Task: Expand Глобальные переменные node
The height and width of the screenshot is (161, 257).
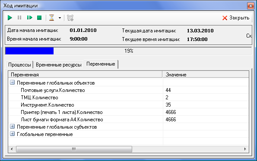Action: 12,134
